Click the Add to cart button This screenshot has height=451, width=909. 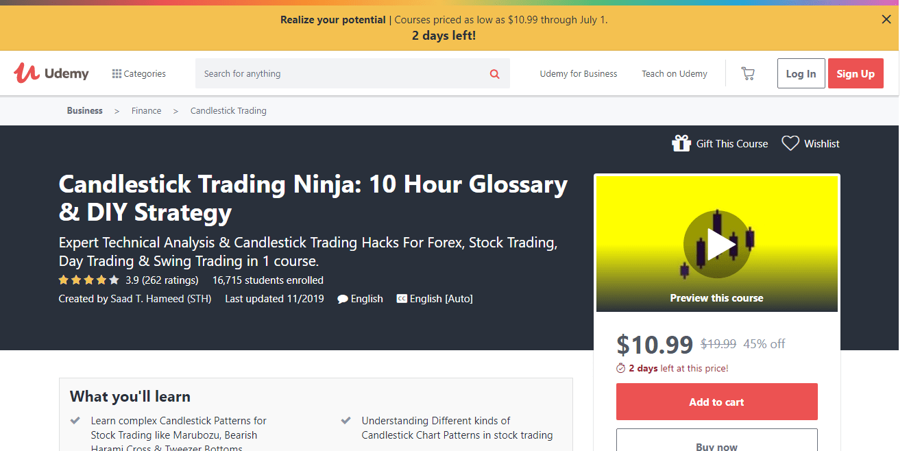click(x=716, y=402)
